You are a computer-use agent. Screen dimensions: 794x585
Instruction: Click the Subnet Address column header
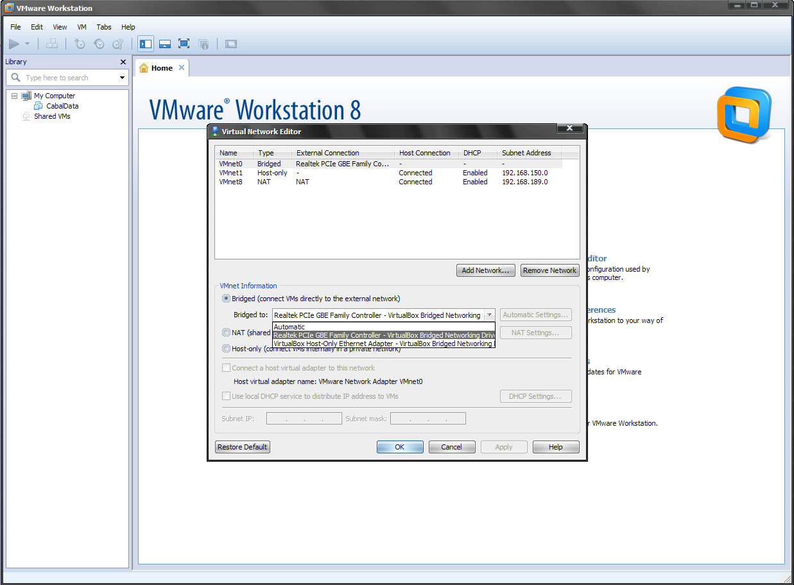pos(530,153)
